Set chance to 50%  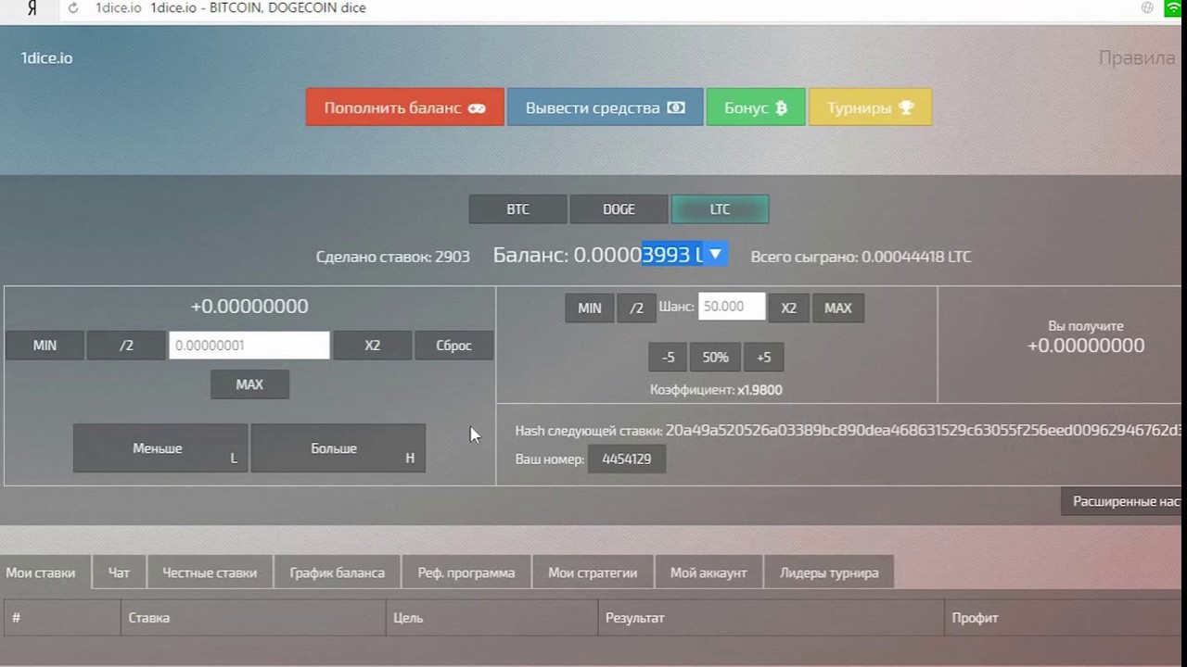tap(715, 358)
